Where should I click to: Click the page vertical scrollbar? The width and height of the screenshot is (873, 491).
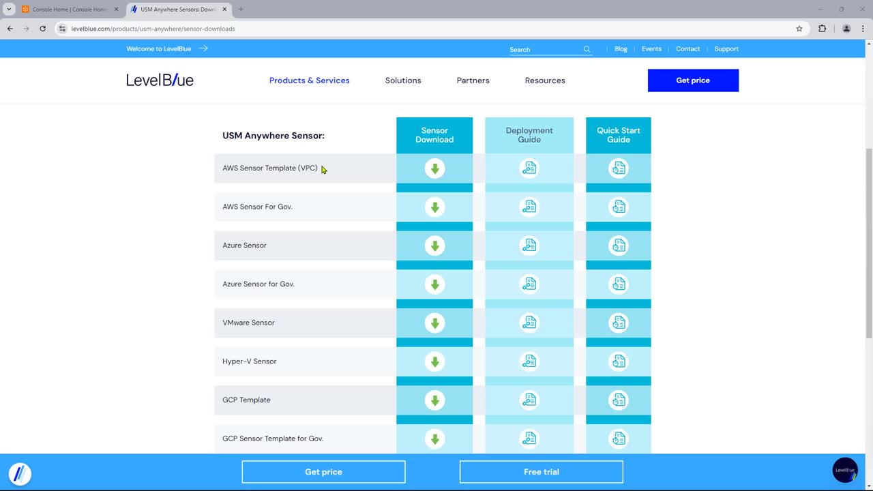point(868,242)
